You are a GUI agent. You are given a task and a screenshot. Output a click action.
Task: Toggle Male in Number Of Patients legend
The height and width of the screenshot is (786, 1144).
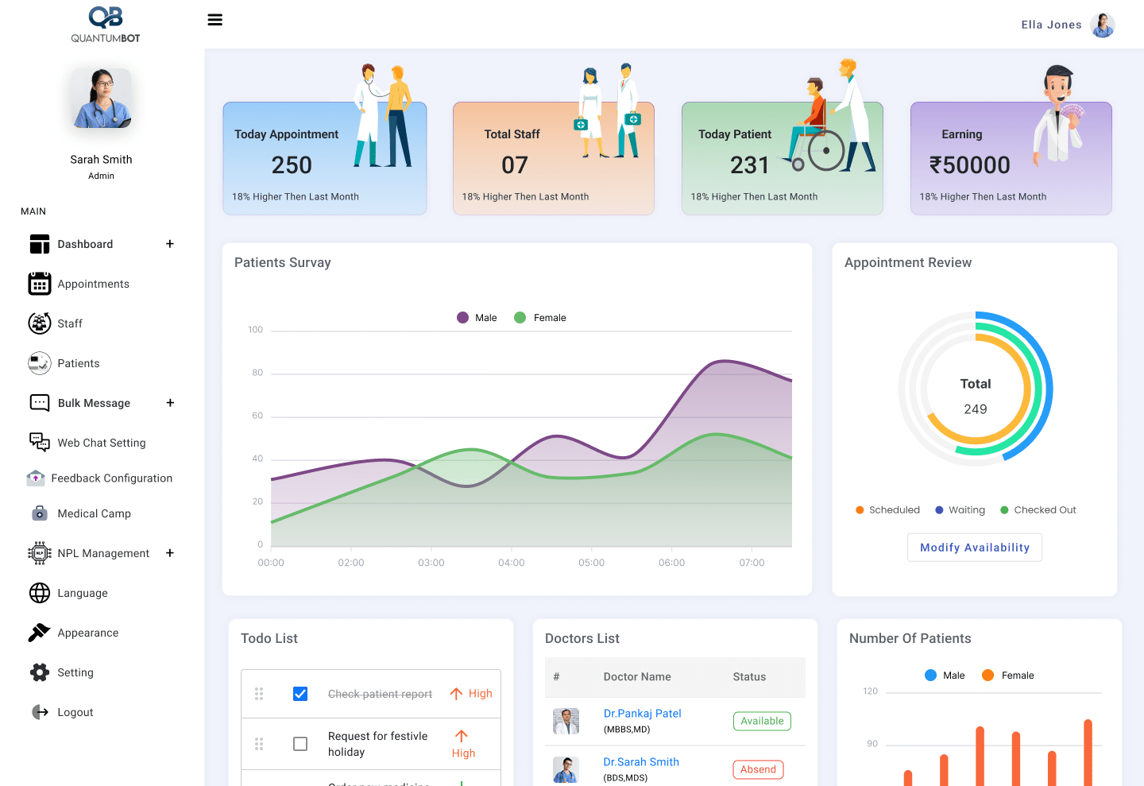(945, 676)
